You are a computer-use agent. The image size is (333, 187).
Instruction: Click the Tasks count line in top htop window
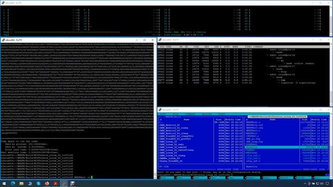coord(185,32)
